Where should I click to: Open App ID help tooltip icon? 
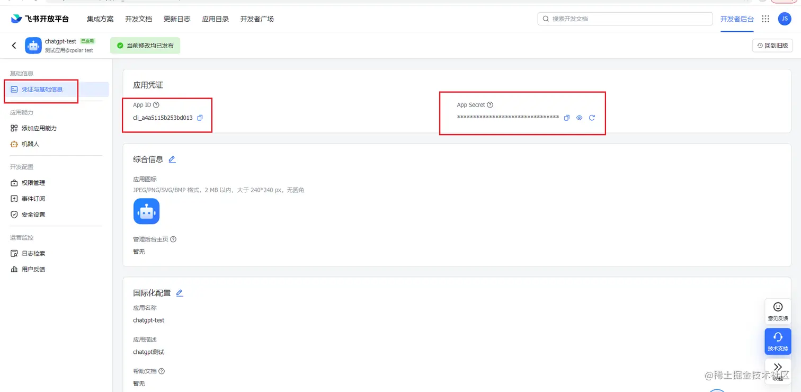click(x=156, y=105)
